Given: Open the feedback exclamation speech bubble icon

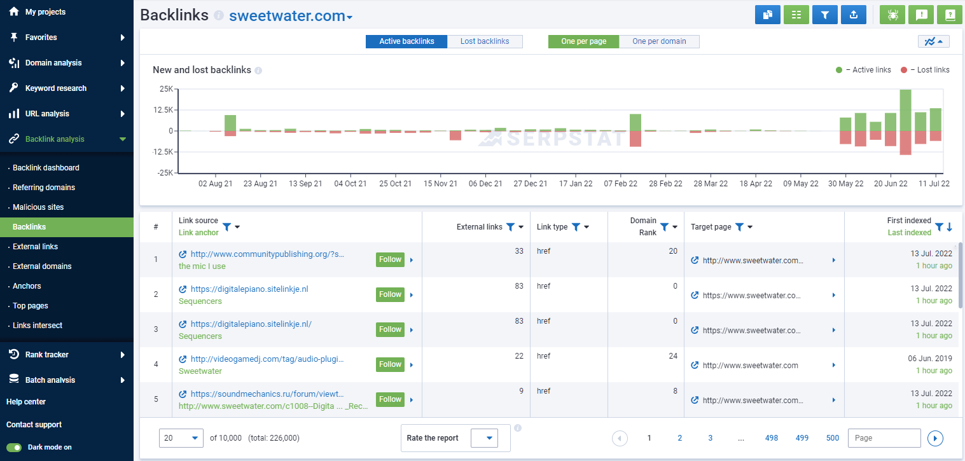Looking at the screenshot, I should click(920, 15).
